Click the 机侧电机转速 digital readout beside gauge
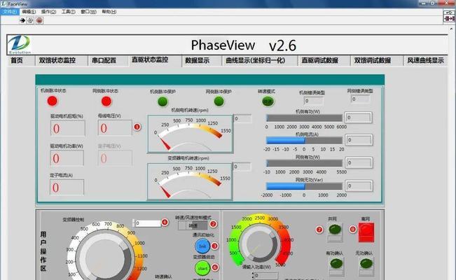 coord(242,118)
